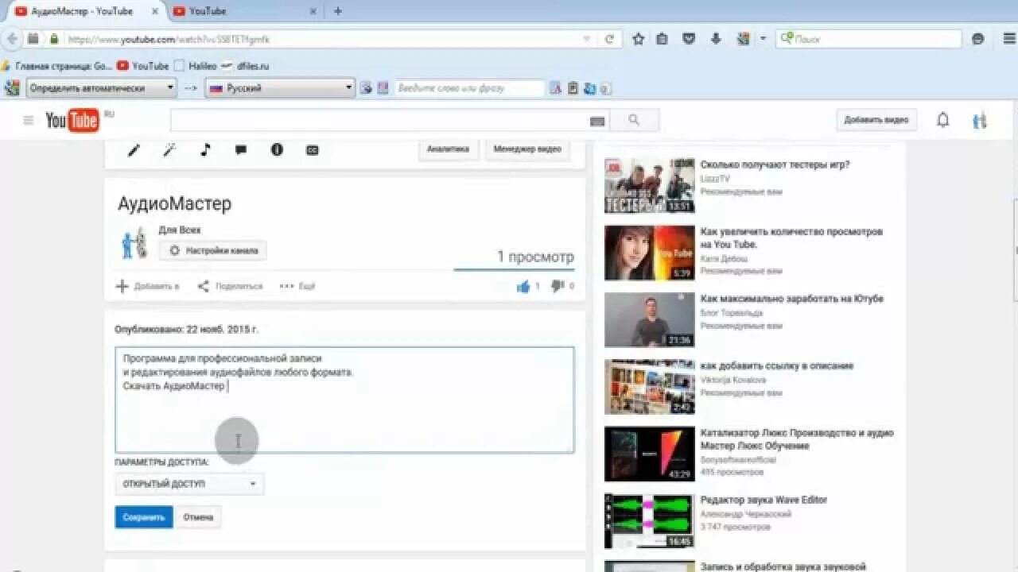Go back with browser back arrow

11,39
